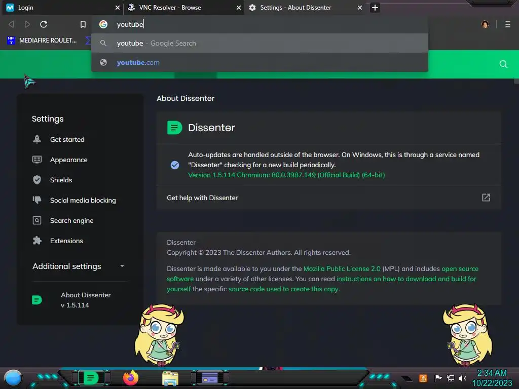Click the green Dissenter logo in About panel
This screenshot has width=519, height=389.
[174, 128]
